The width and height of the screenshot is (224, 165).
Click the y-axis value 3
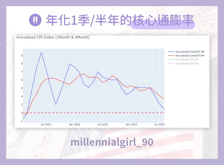coord(22,105)
